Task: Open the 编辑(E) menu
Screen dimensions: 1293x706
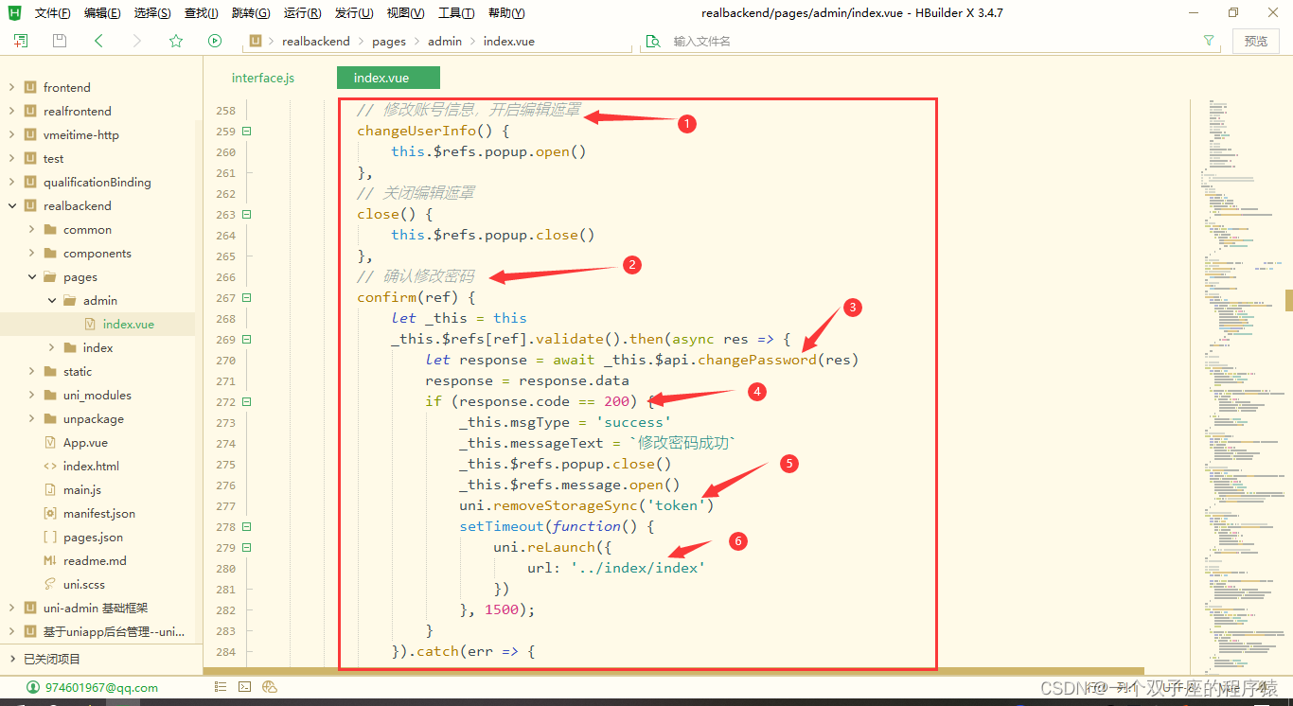Action: click(x=102, y=13)
